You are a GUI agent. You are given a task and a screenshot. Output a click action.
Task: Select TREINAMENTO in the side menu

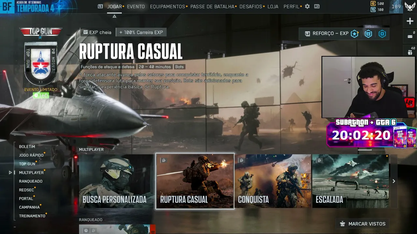click(32, 216)
